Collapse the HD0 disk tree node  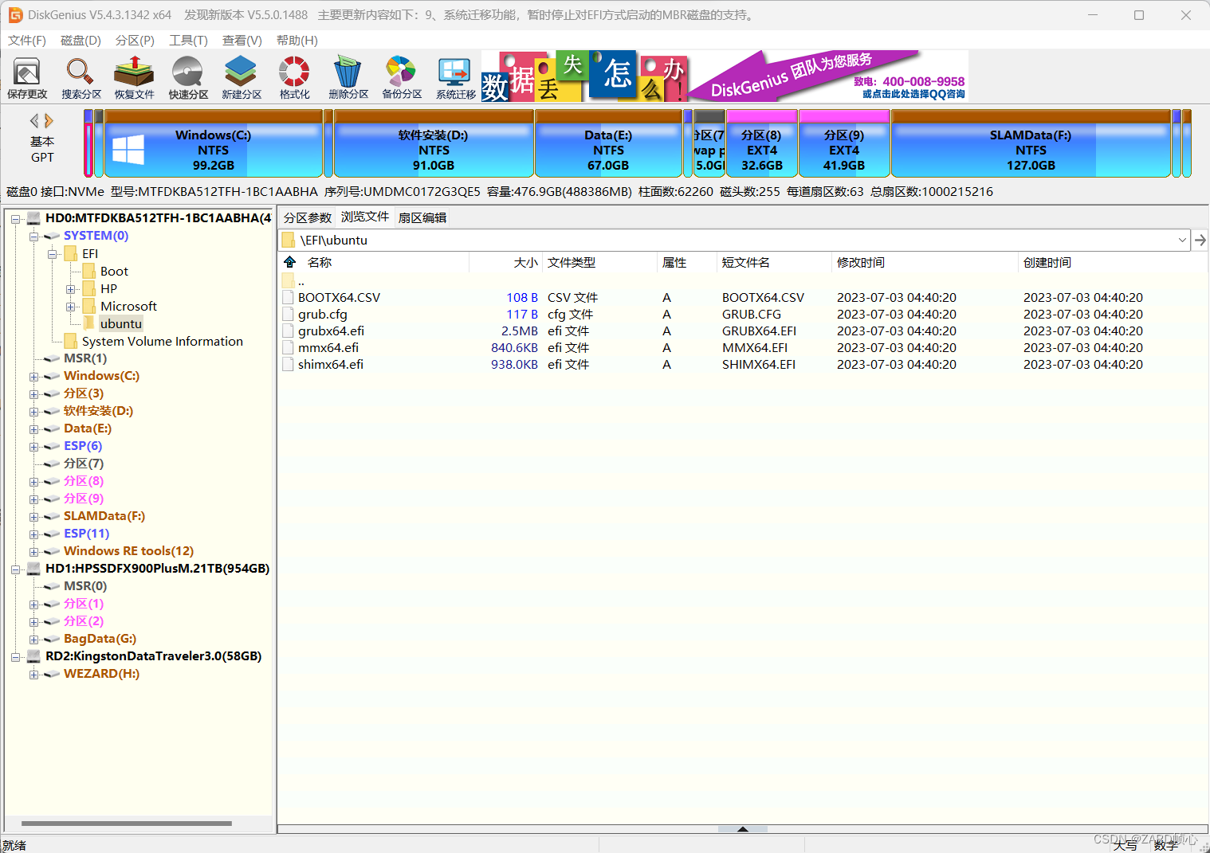pos(16,218)
